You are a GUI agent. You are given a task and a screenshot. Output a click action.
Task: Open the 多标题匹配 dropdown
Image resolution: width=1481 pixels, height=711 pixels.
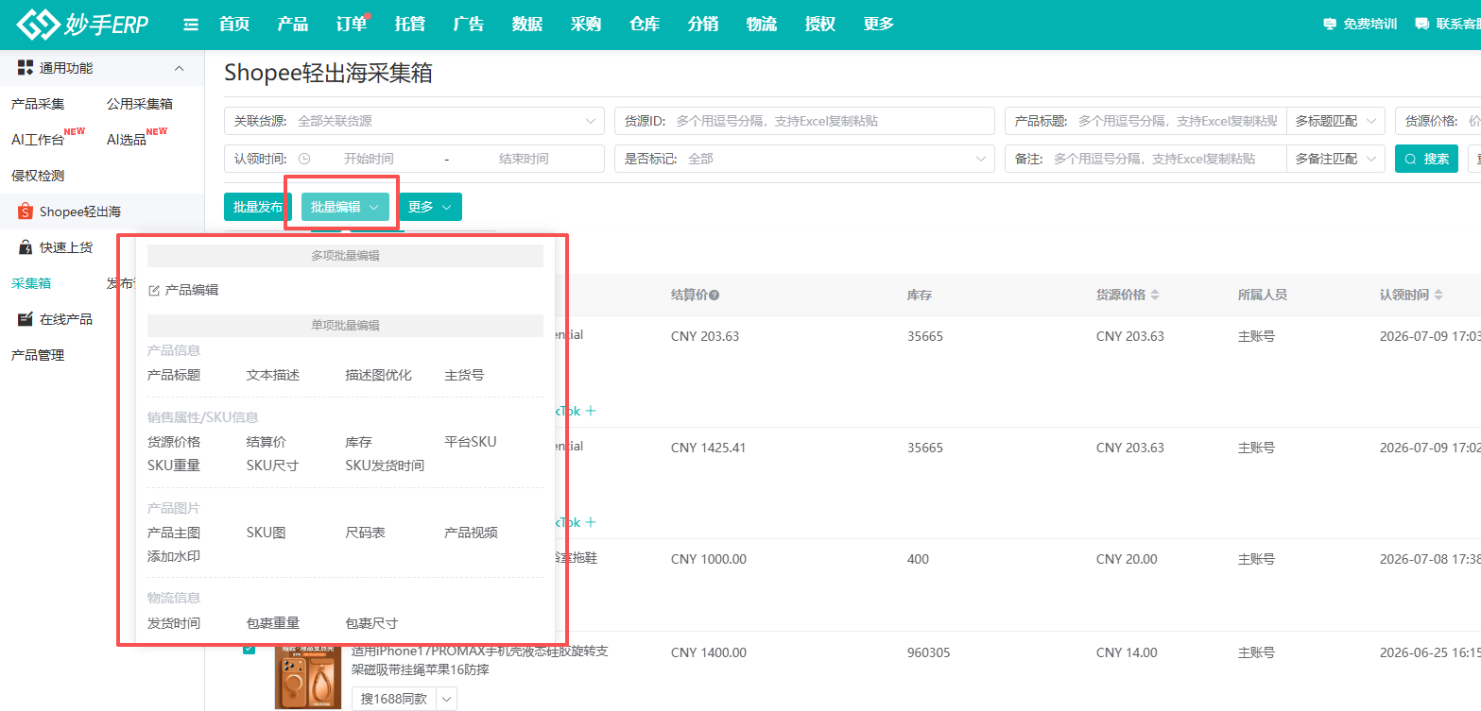1335,121
